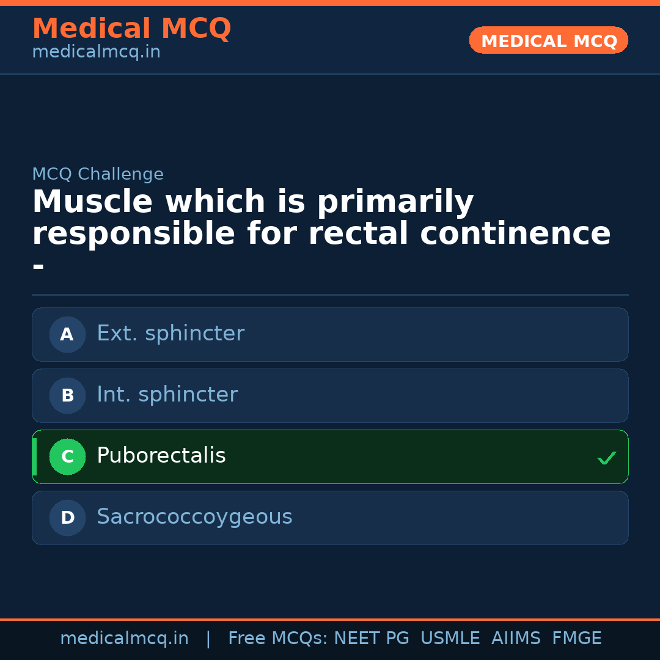
Task: Select the NEET PG footer item
Action: 371,638
